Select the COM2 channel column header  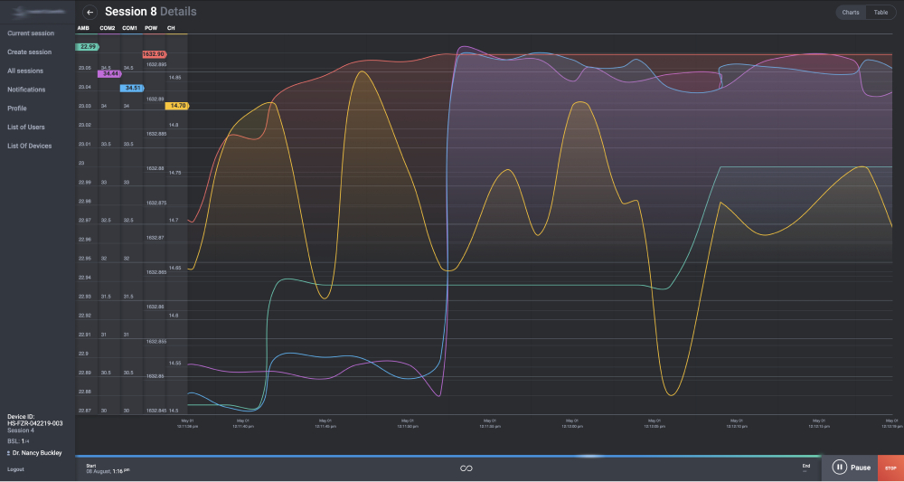108,28
